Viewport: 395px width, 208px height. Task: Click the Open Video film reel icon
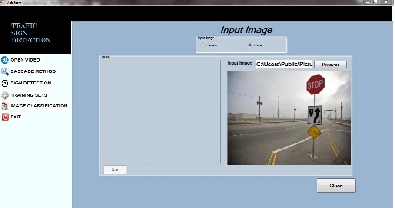tap(4, 60)
